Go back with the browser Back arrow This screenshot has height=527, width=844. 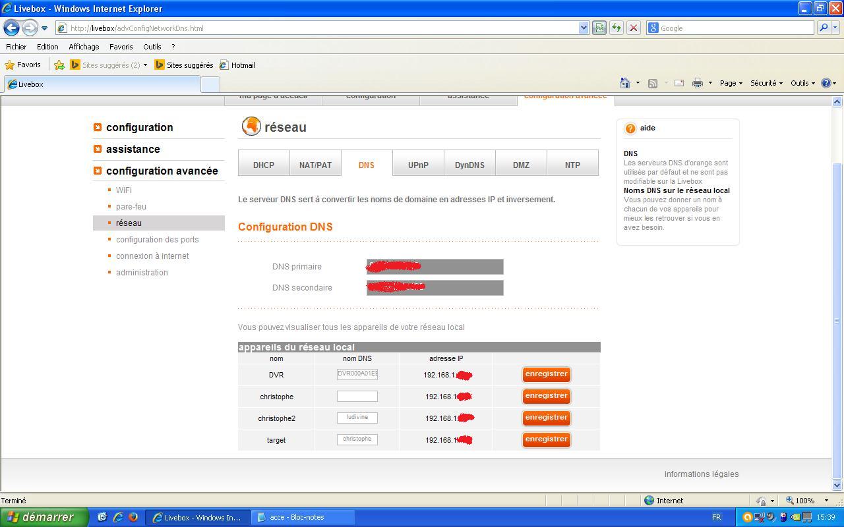[11, 28]
